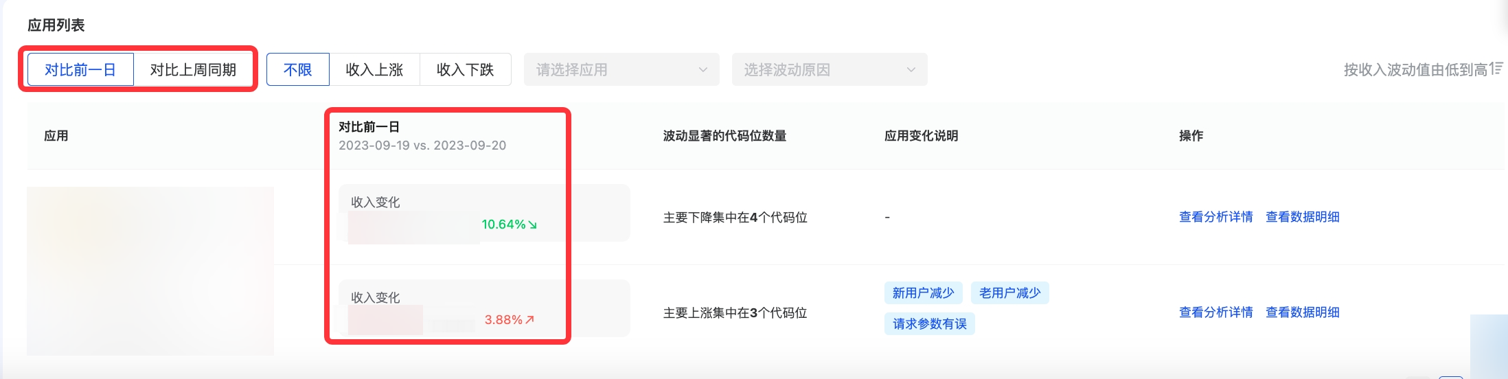The width and height of the screenshot is (1508, 379).
Task: Open 查看分析详情 for the second app
Action: [x=1215, y=312]
